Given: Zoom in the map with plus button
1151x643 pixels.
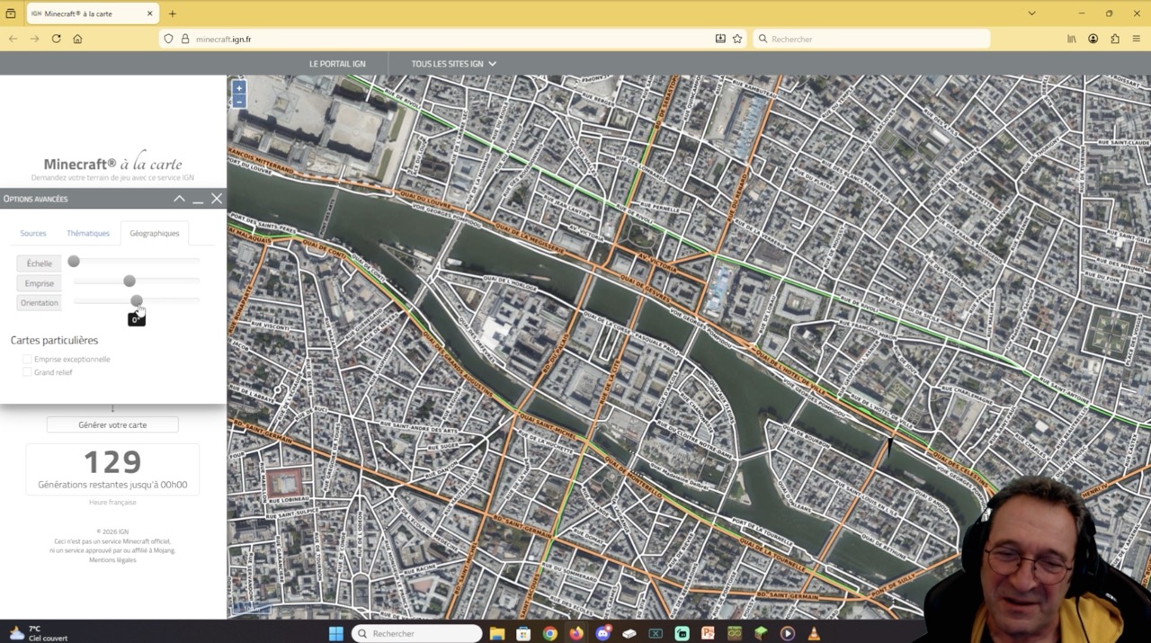Looking at the screenshot, I should tap(239, 88).
